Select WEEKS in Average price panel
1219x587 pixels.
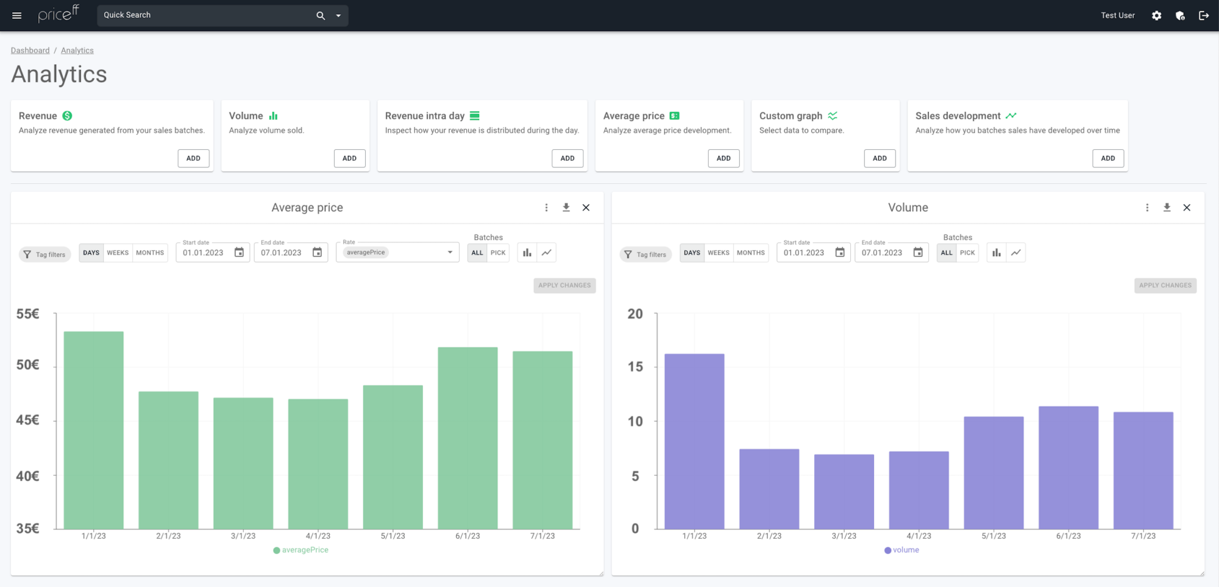[x=118, y=253]
